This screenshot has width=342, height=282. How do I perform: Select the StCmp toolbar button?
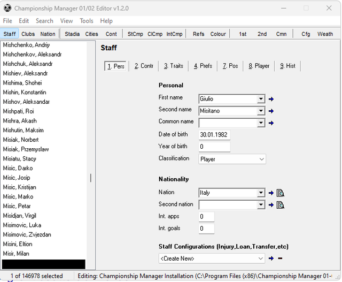pos(135,34)
